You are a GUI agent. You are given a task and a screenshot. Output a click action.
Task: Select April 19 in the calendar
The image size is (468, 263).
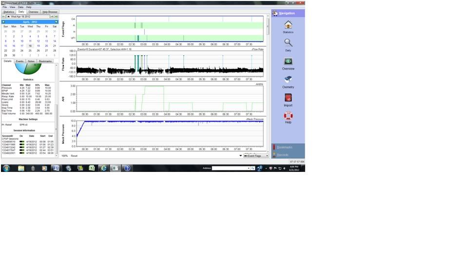click(38, 46)
